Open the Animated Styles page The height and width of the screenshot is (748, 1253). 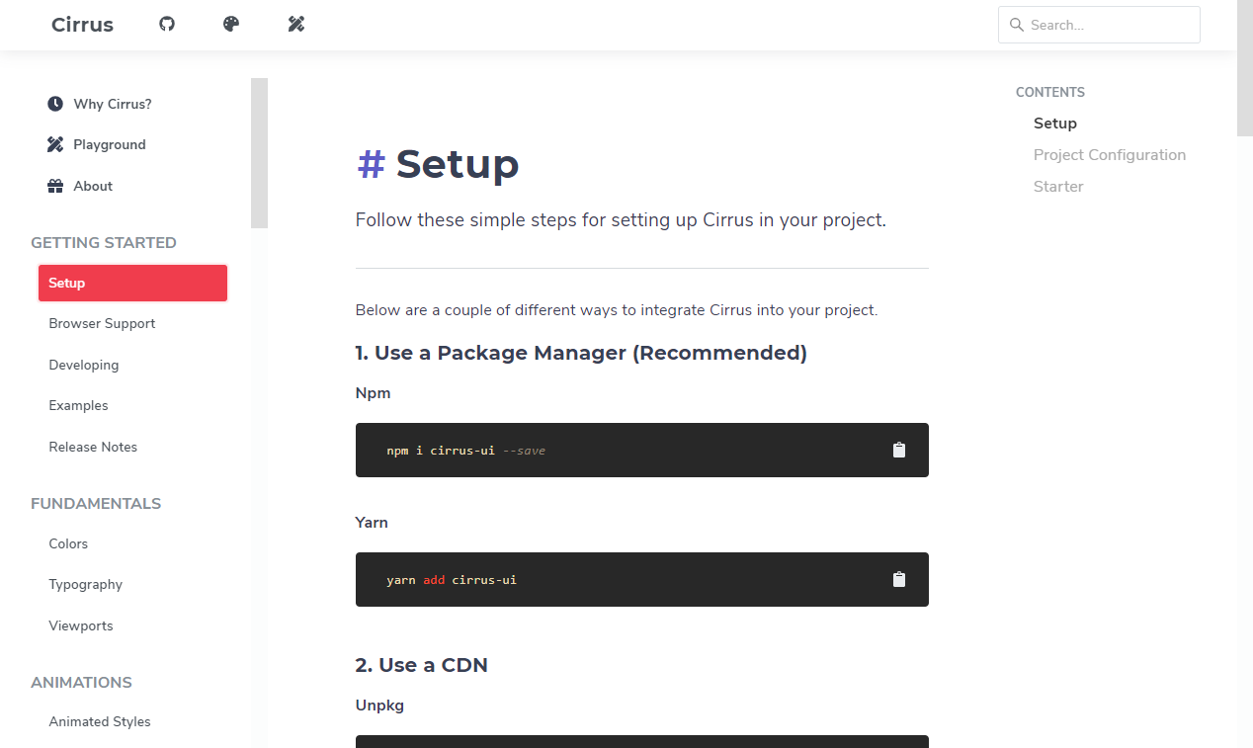(100, 721)
